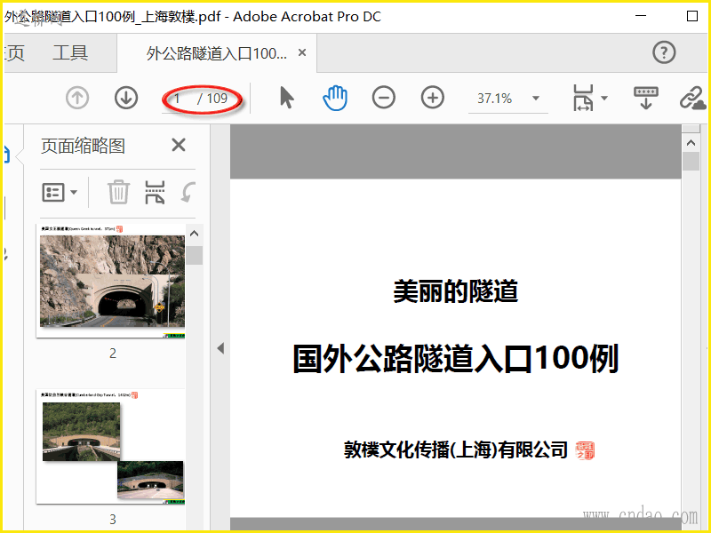Minimize the Acrobat window

(641, 16)
